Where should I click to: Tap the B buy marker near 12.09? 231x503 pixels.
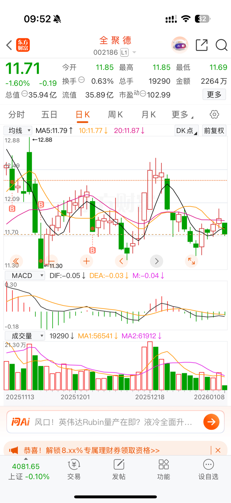click(12, 208)
